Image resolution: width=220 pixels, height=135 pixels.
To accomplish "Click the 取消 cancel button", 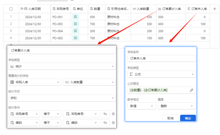I will [170, 118].
